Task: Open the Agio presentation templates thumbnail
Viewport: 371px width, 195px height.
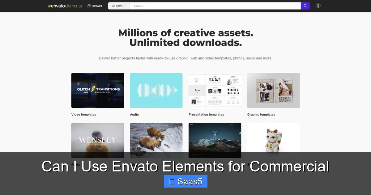Action: (x=215, y=90)
